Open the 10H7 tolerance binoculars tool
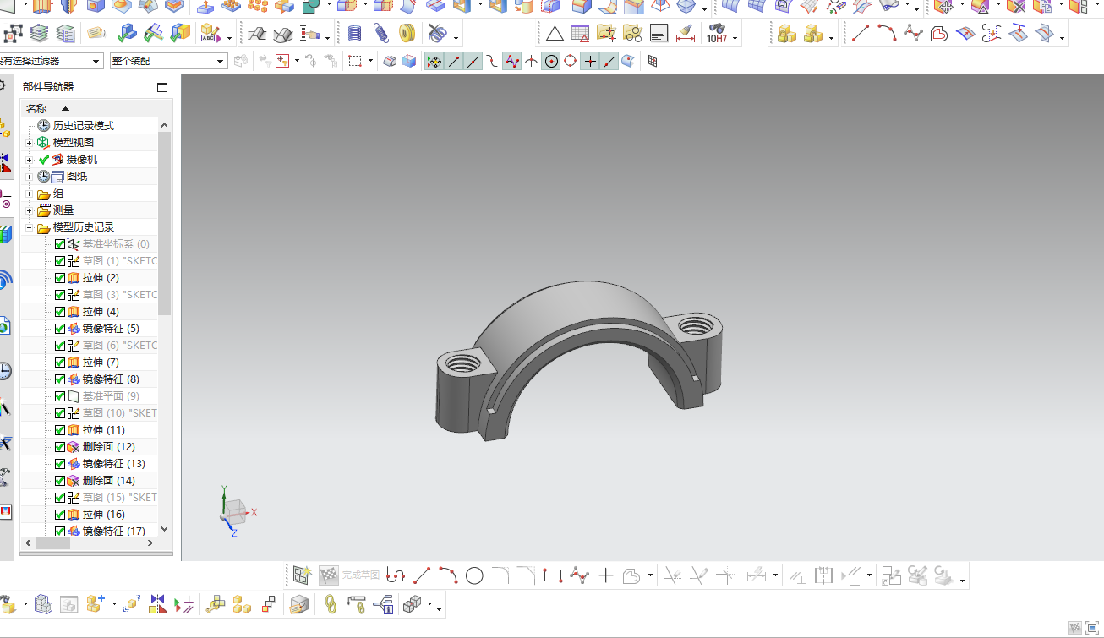This screenshot has width=1104, height=638. tap(719, 35)
